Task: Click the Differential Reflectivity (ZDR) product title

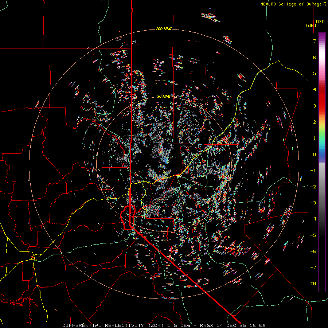Action: coord(114,325)
